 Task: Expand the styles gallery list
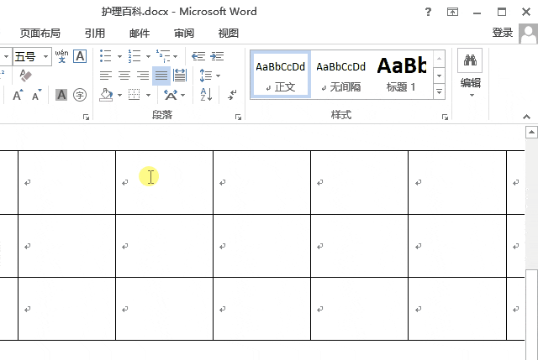(439, 91)
